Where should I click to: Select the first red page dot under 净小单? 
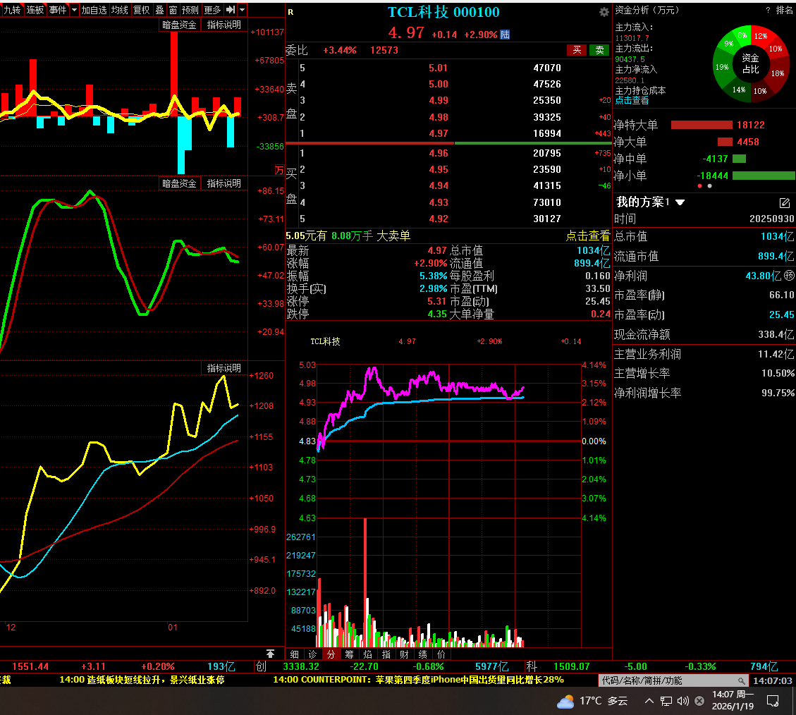tap(699, 186)
